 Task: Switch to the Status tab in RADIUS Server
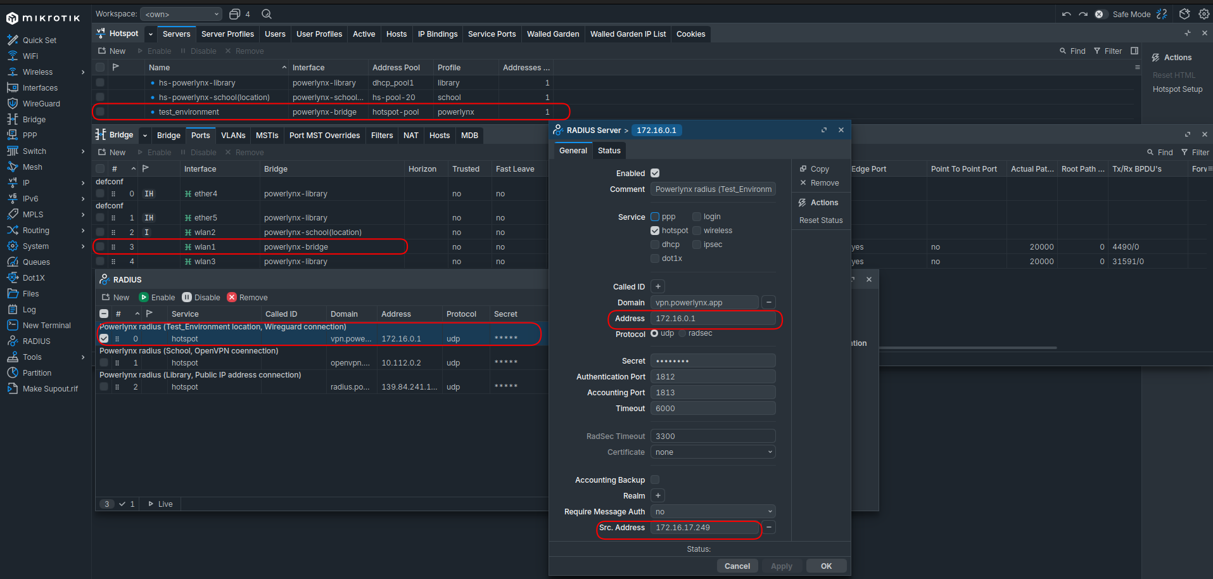click(x=609, y=151)
